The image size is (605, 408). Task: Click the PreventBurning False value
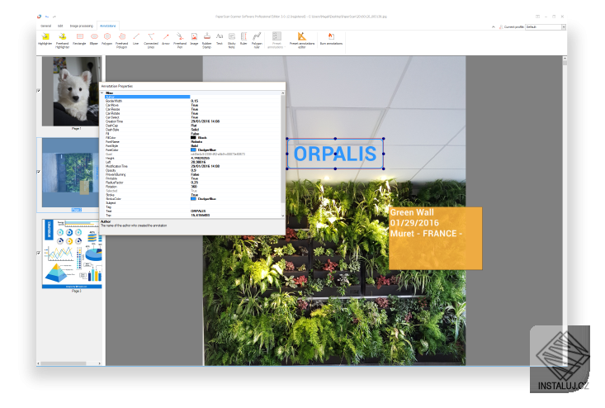195,174
